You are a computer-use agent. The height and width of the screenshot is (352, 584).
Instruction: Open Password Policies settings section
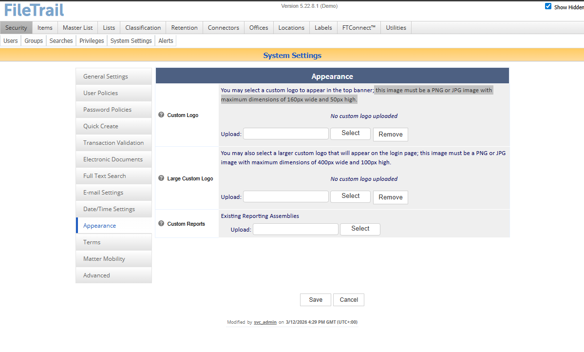click(113, 110)
